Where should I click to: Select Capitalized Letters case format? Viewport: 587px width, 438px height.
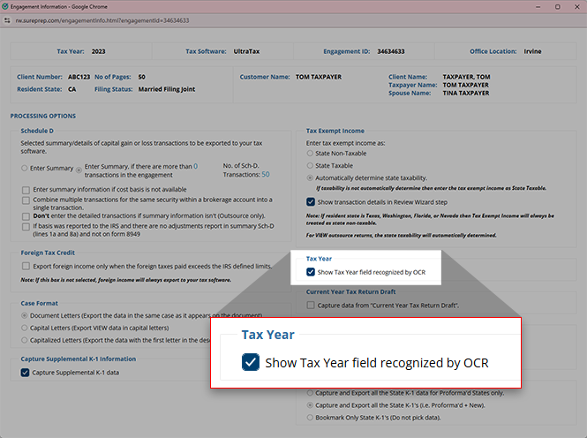(x=25, y=340)
